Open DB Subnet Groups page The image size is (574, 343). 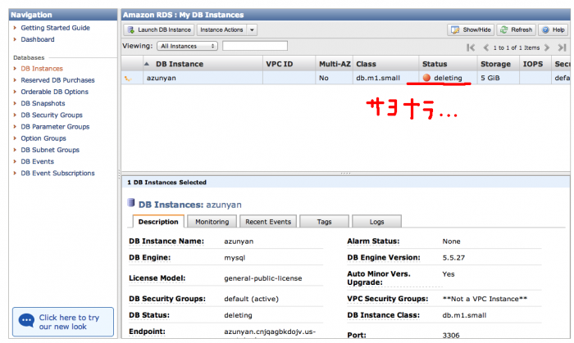(x=50, y=150)
